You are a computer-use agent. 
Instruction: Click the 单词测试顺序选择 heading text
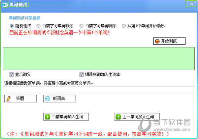25,18
